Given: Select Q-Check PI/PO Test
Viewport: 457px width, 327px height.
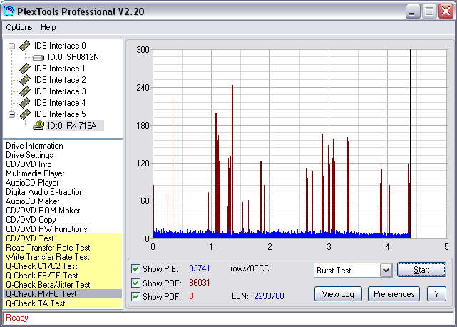Looking at the screenshot, I should (63, 294).
